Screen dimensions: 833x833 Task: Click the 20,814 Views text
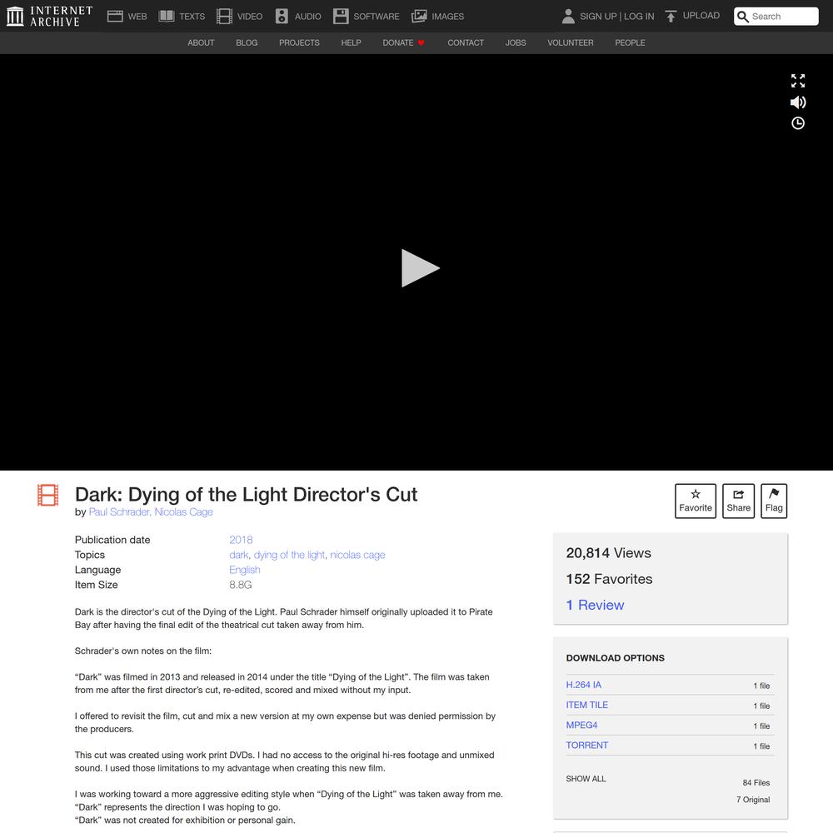coord(608,553)
